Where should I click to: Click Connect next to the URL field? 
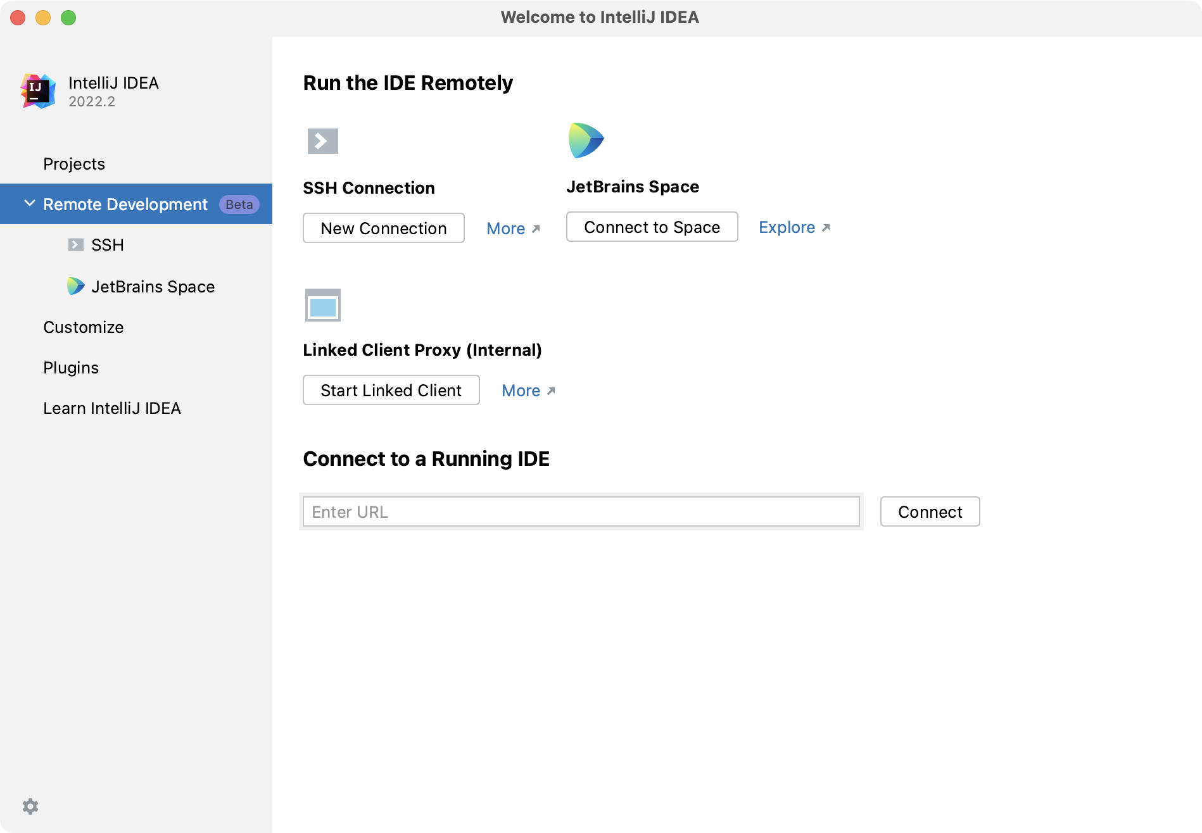(x=930, y=511)
